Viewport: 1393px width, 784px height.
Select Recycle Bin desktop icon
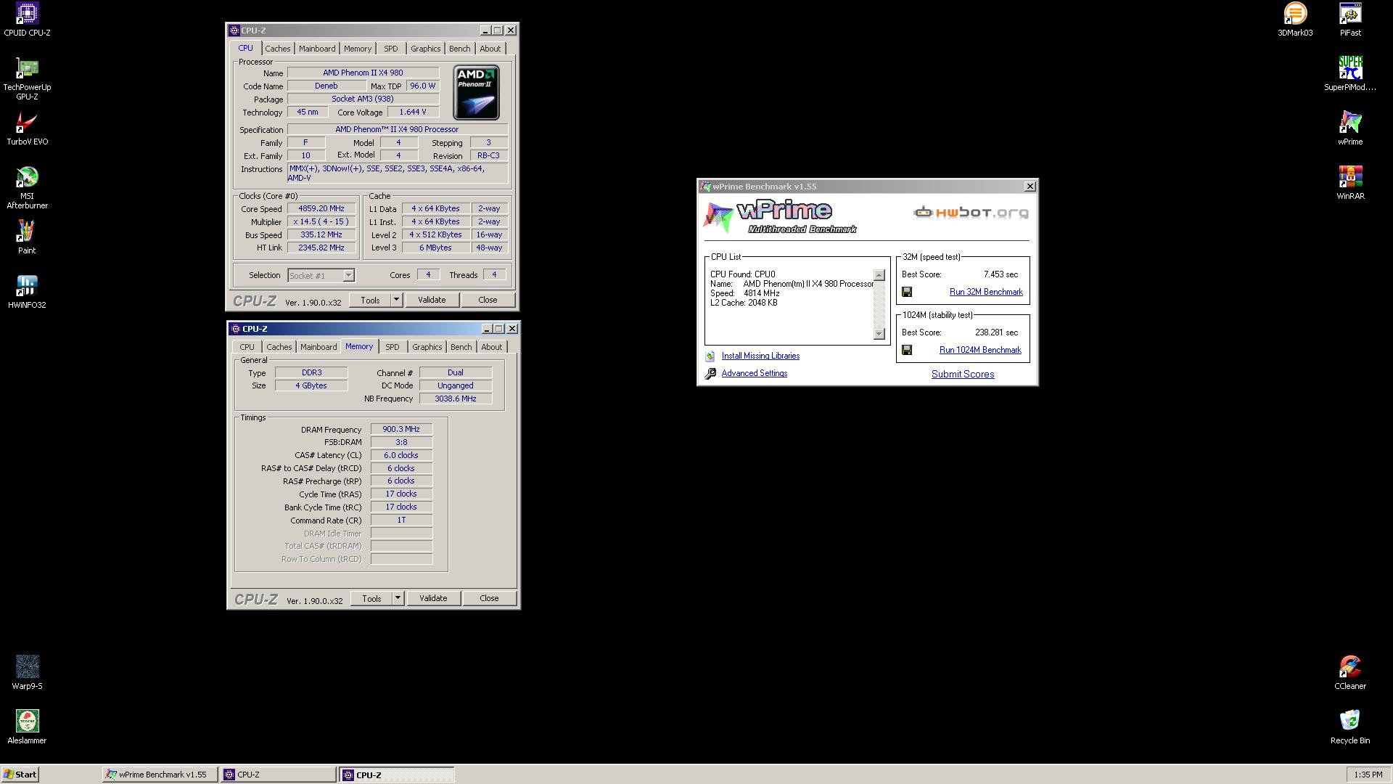click(x=1350, y=727)
